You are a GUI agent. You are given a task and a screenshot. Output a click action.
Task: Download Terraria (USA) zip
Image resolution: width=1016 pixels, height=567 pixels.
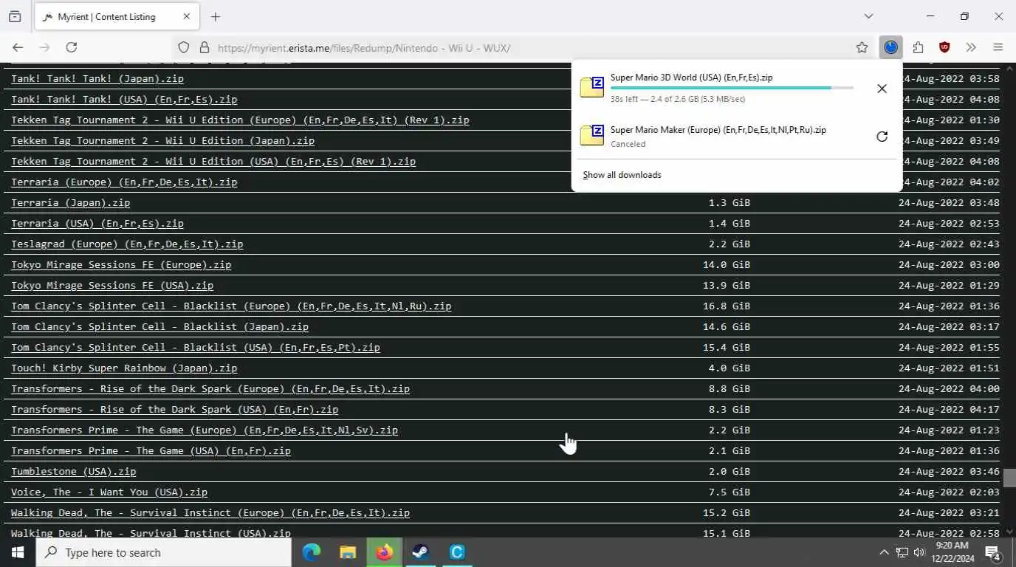97,223
